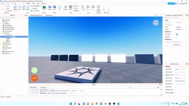Switch to the PLUGINS ribbon tab
This screenshot has width=189, height=106.
(43, 4)
